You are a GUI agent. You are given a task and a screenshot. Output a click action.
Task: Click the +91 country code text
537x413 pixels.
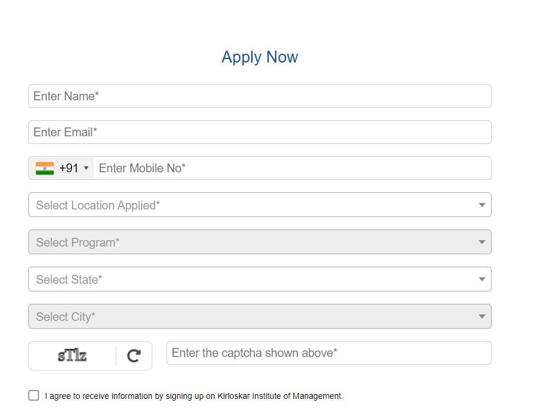[68, 168]
